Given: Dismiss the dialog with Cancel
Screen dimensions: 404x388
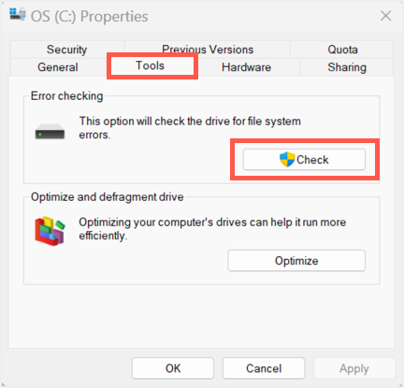Looking at the screenshot, I should click(264, 368).
